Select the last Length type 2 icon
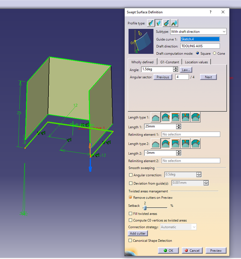 (196, 144)
